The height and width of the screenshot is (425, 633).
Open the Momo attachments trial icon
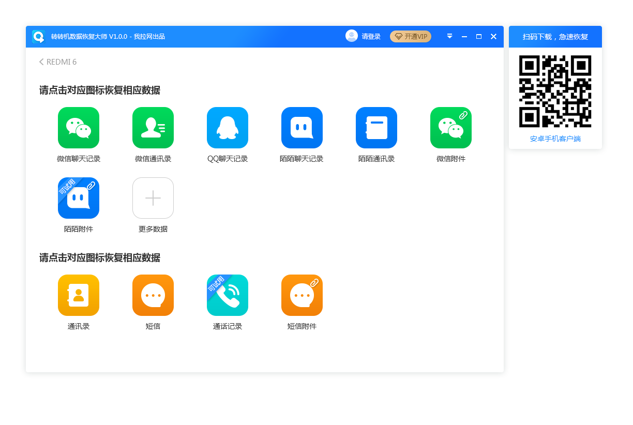tap(79, 198)
